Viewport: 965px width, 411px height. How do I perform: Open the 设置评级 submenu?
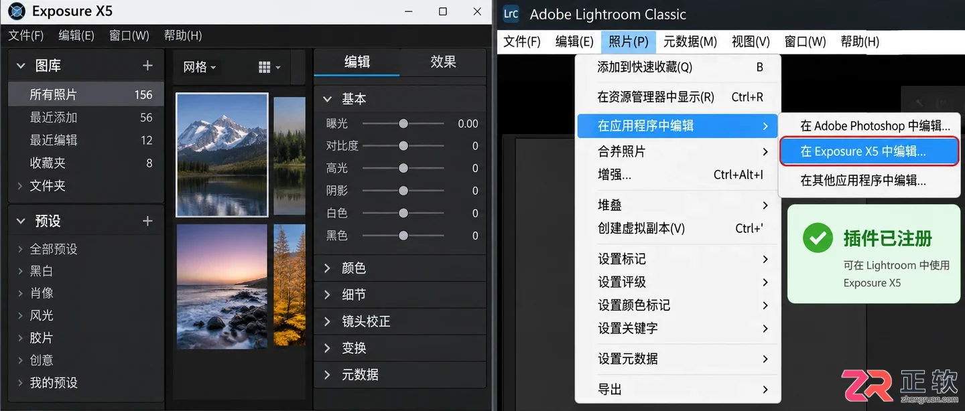[x=679, y=282]
